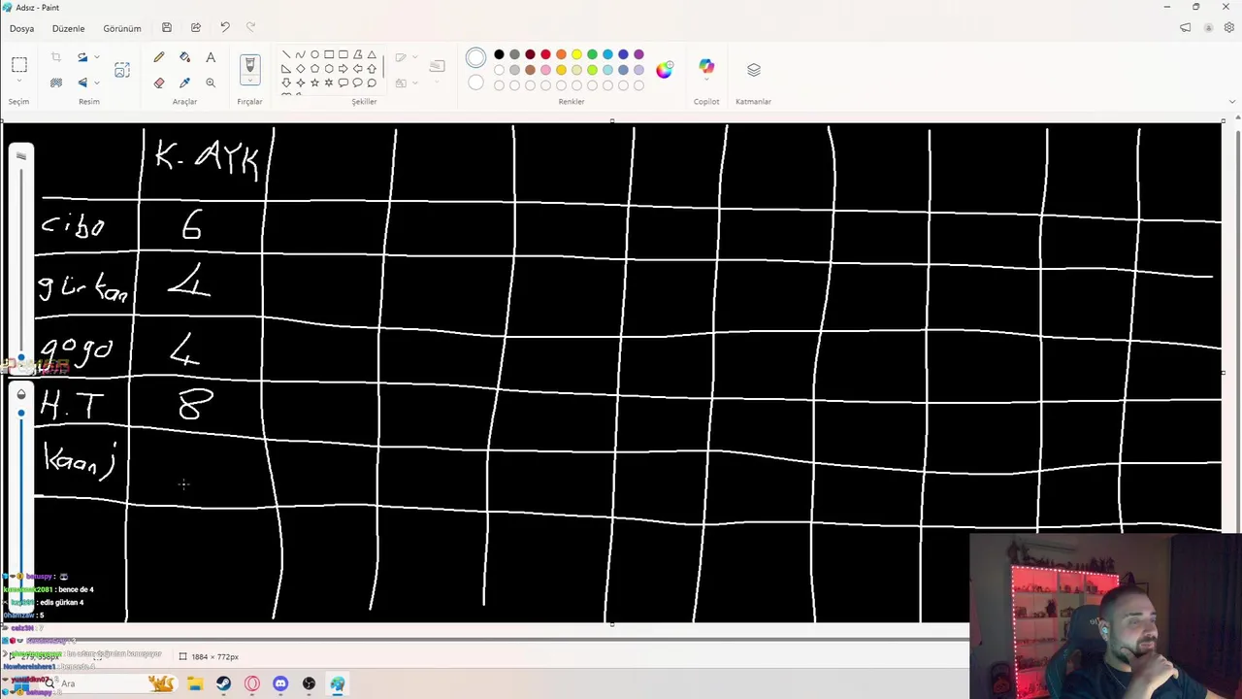Pick the red color swatch
The image size is (1242, 699).
click(545, 54)
